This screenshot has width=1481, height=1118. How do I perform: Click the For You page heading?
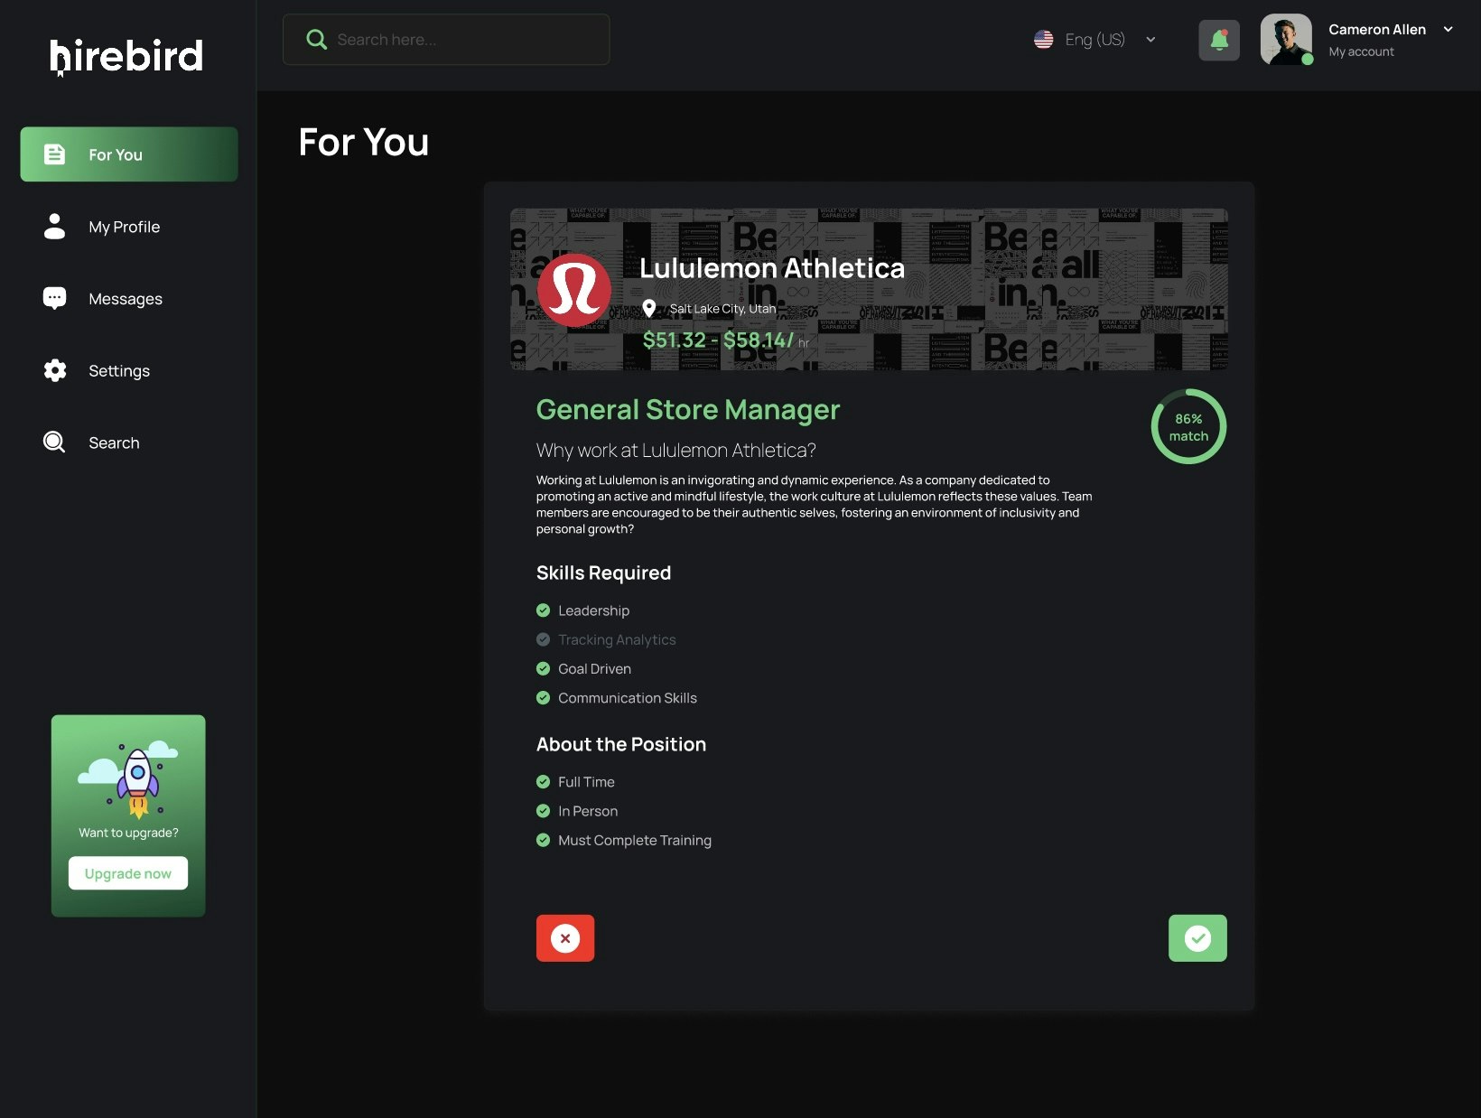(x=364, y=143)
